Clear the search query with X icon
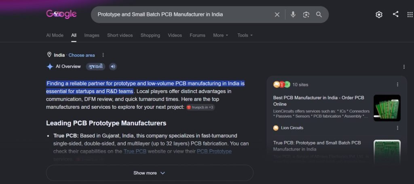This screenshot has width=414, height=184. pyautogui.click(x=277, y=15)
